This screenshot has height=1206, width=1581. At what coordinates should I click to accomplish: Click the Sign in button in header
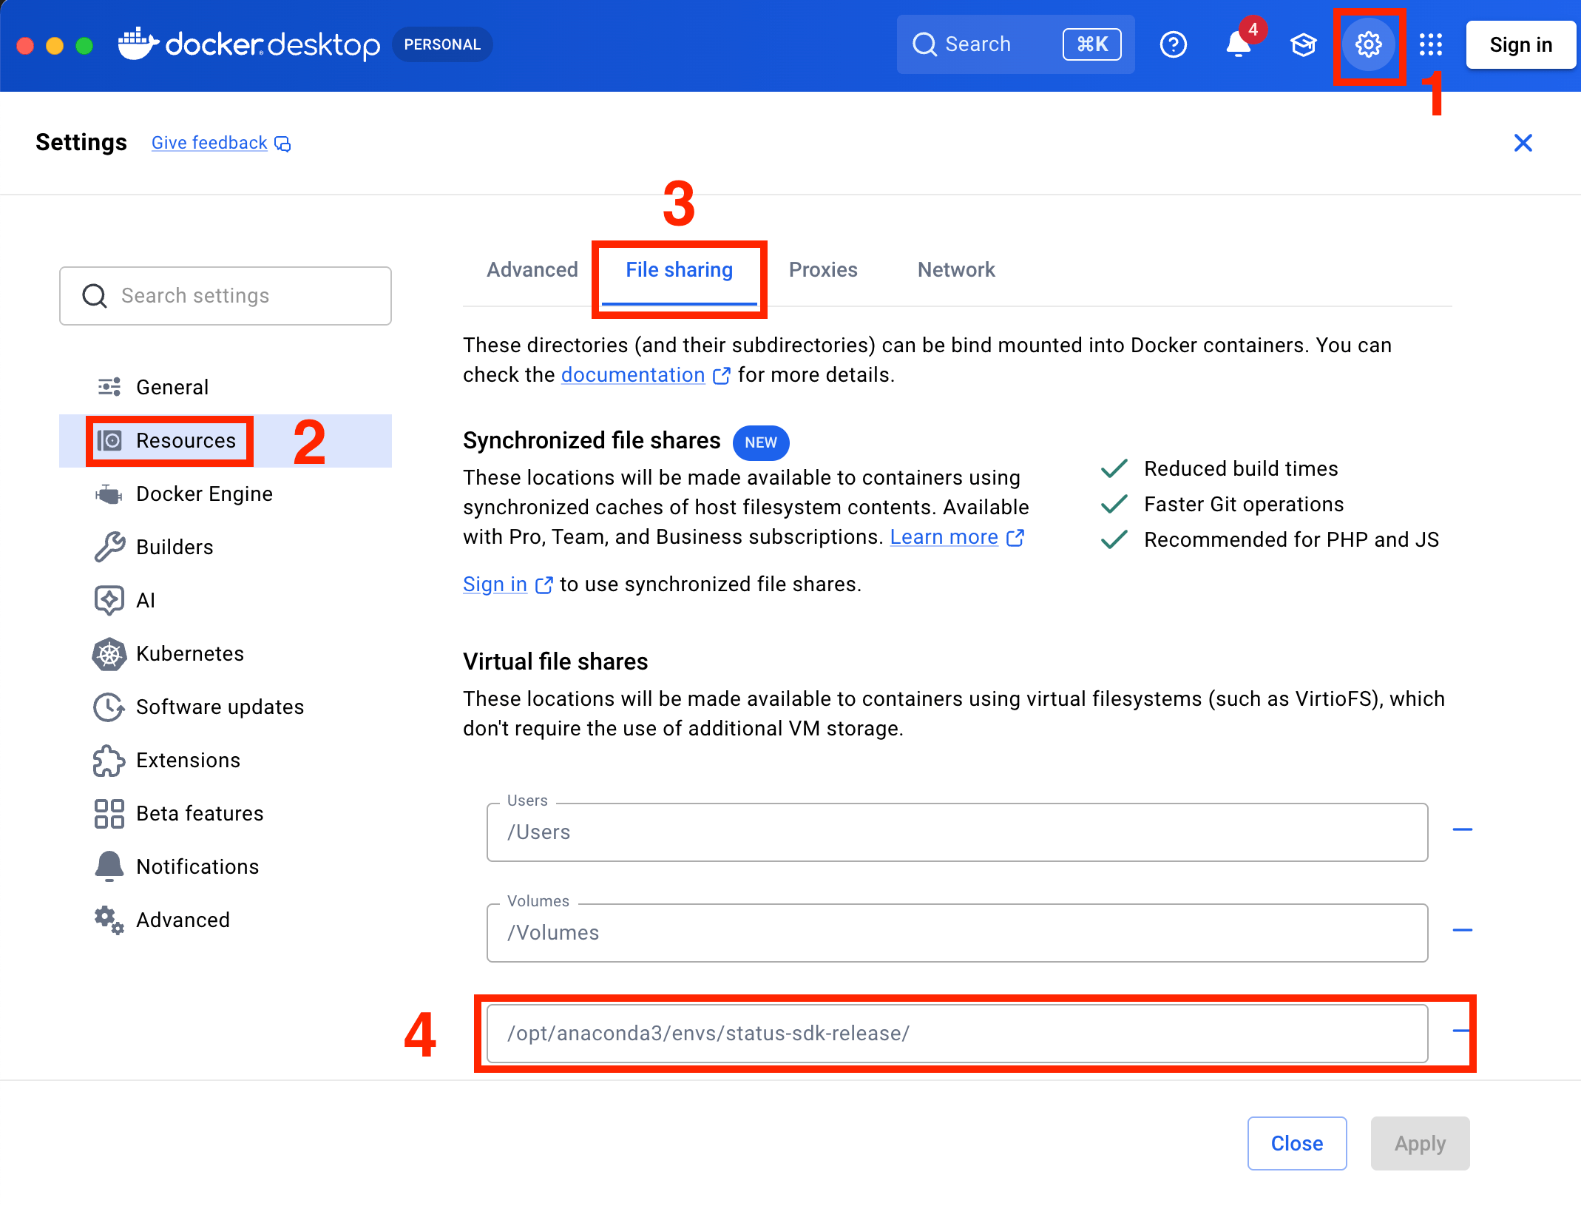tap(1521, 45)
